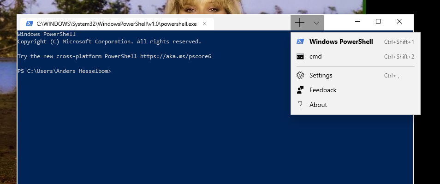Click the cmd prompt icon
440x184 pixels.
pos(300,57)
